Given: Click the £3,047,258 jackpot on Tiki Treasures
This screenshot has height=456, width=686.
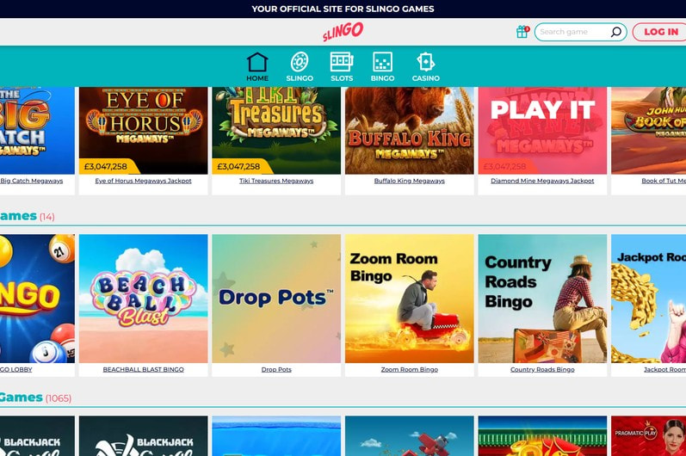Looking at the screenshot, I should point(239,167).
